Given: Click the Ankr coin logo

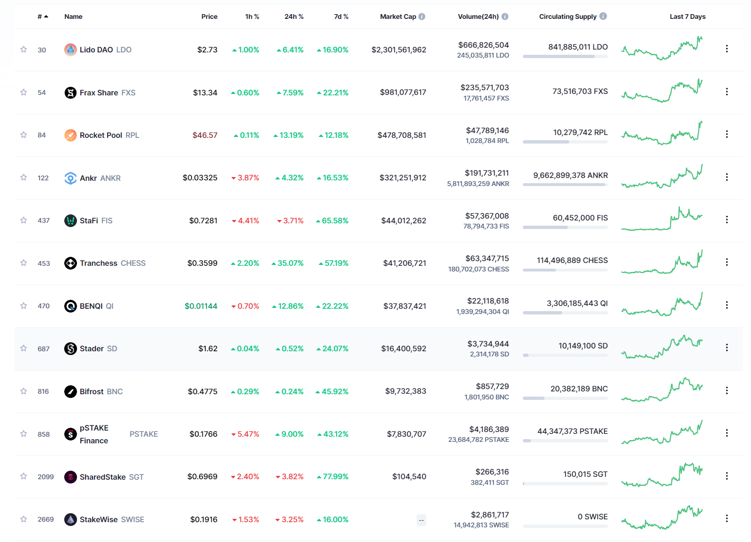Looking at the screenshot, I should click(70, 178).
